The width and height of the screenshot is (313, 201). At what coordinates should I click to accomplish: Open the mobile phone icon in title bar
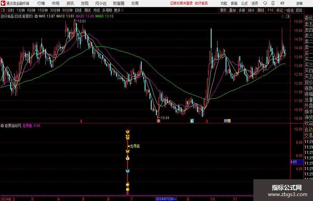click(273, 3)
